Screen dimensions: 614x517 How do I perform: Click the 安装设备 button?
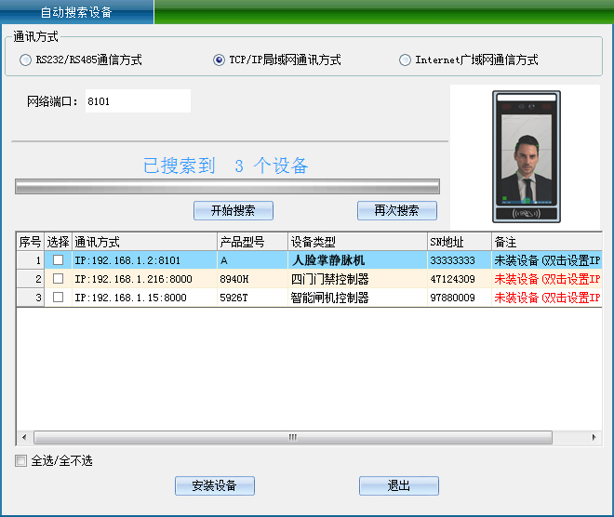point(215,485)
